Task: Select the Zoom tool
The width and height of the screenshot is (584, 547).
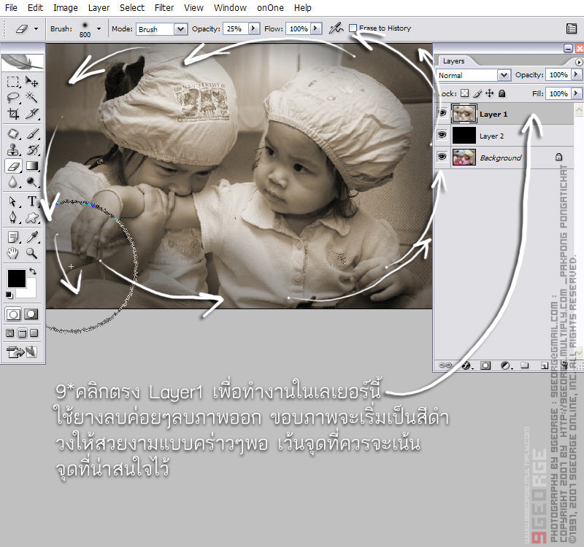Action: click(31, 253)
